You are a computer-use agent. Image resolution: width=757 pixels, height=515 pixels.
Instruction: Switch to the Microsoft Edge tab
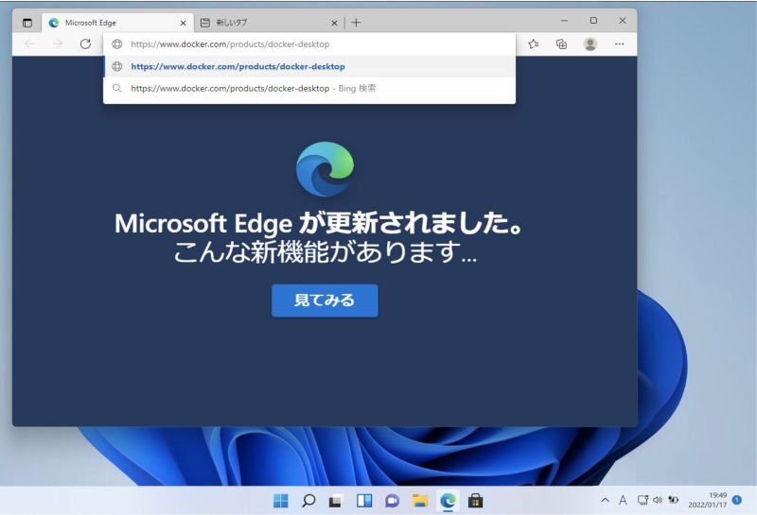pos(117,23)
